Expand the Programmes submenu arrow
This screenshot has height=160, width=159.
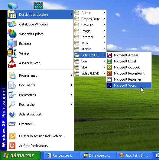tap(72, 75)
